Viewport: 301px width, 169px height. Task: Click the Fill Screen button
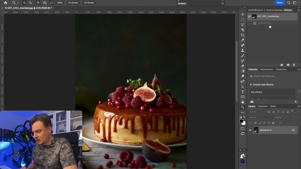(89, 3)
